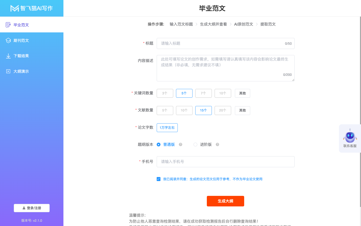Image resolution: width=361 pixels, height=226 pixels.
Task: Click the 生成大纲 button
Action: click(x=225, y=201)
